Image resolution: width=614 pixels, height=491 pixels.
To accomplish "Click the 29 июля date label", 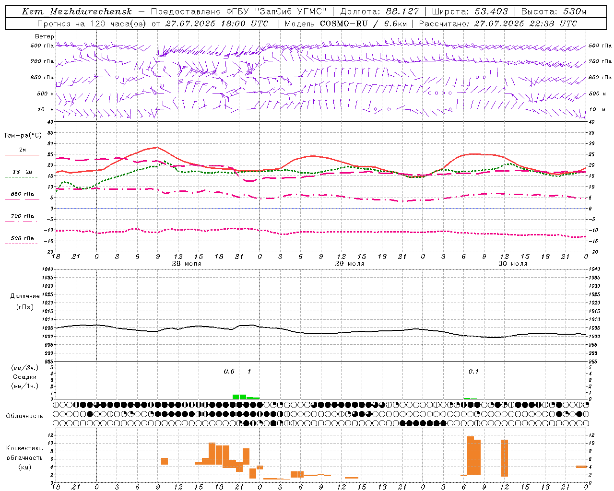I will tap(349, 264).
